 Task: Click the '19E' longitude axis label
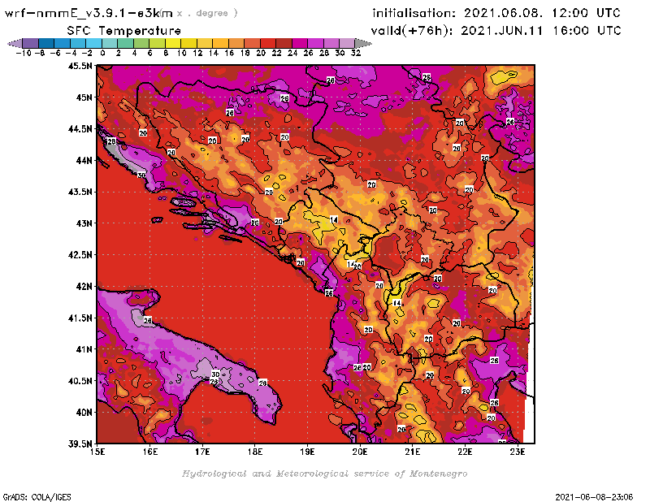click(x=307, y=452)
